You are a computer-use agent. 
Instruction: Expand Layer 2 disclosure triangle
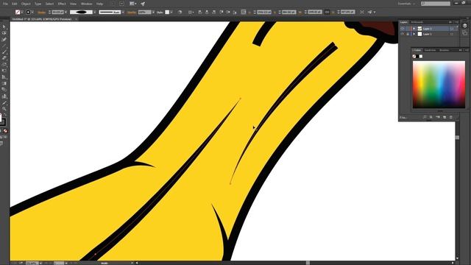pos(414,29)
